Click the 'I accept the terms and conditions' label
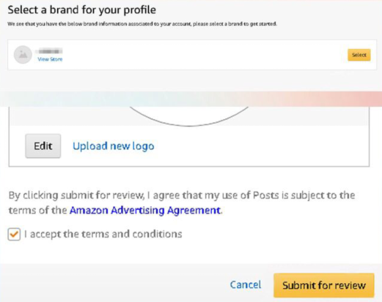The height and width of the screenshot is (302, 382). point(103,234)
